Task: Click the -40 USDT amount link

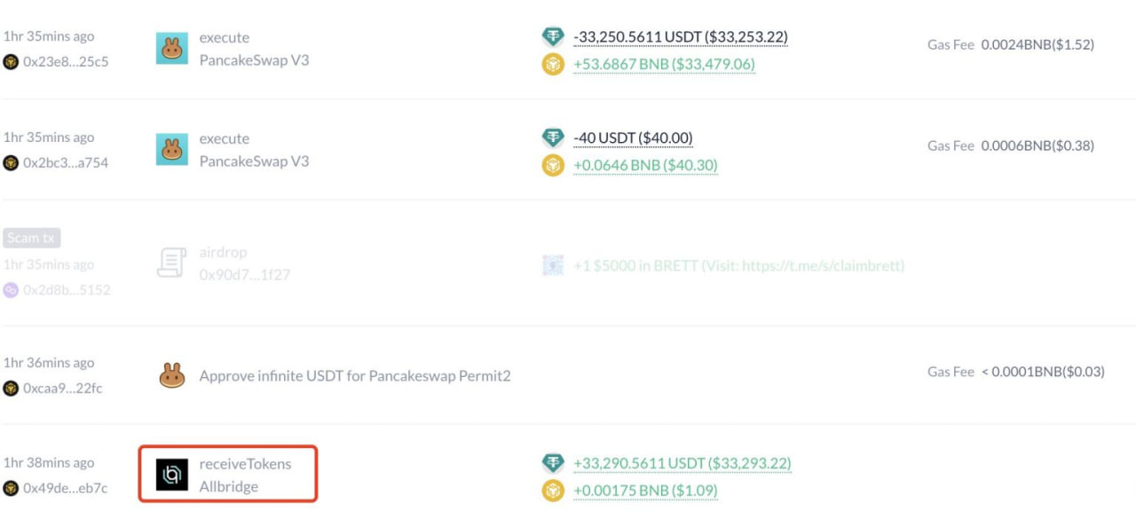Action: point(633,138)
